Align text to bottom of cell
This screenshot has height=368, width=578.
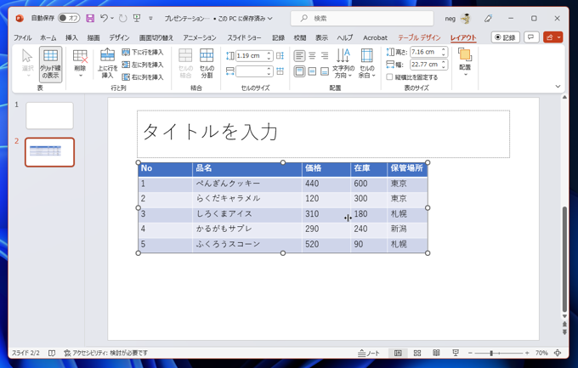[x=325, y=71]
